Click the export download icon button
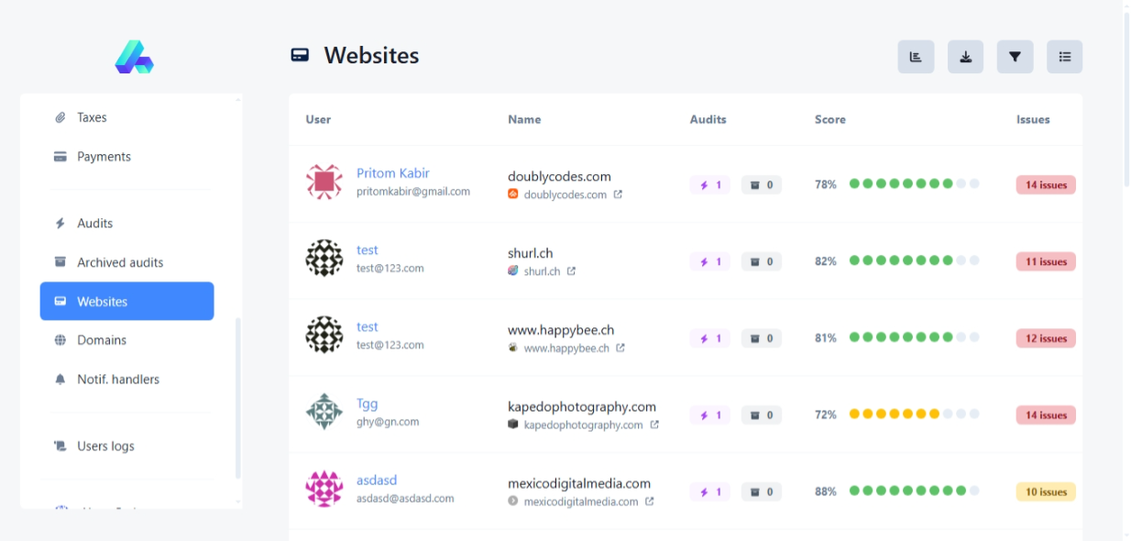This screenshot has height=541, width=1131. point(965,57)
